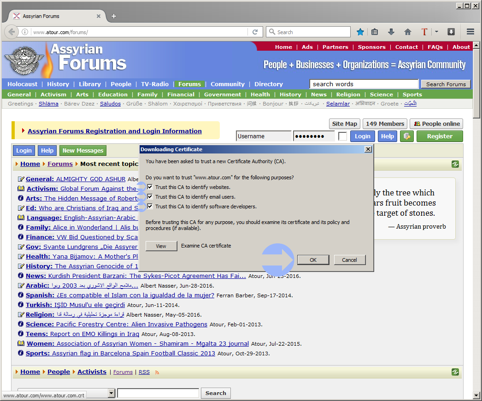Open the downloads arrow icon
Screen dimensions: 482x401
pos(391,32)
